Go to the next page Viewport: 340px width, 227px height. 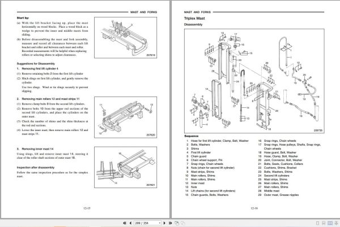(x=164, y=223)
